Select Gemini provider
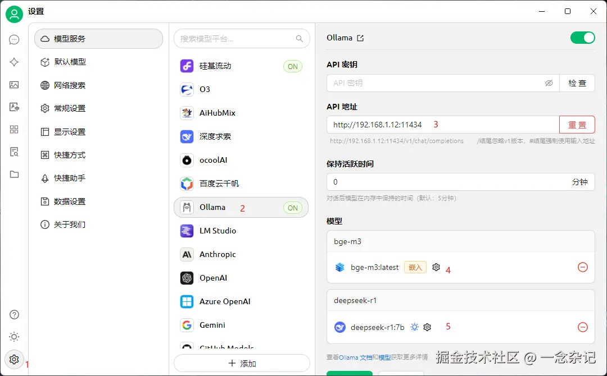607x376 pixels. click(x=241, y=325)
